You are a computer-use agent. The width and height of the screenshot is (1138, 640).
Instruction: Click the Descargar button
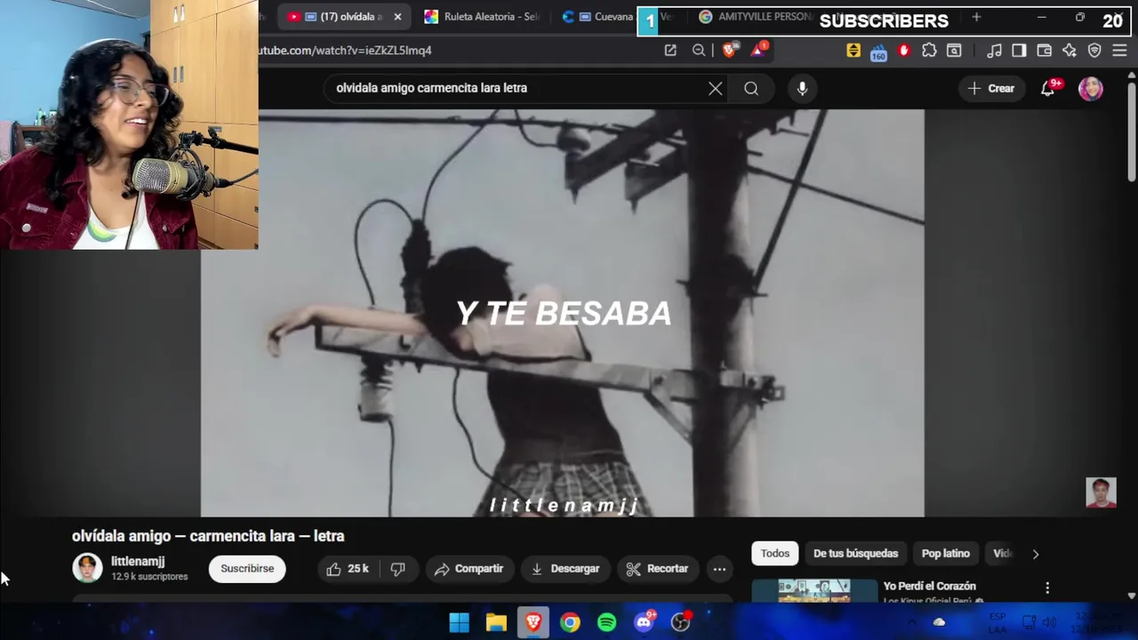point(565,569)
